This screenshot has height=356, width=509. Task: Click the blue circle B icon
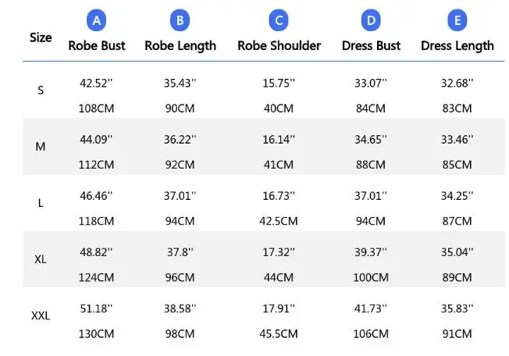coord(180,20)
